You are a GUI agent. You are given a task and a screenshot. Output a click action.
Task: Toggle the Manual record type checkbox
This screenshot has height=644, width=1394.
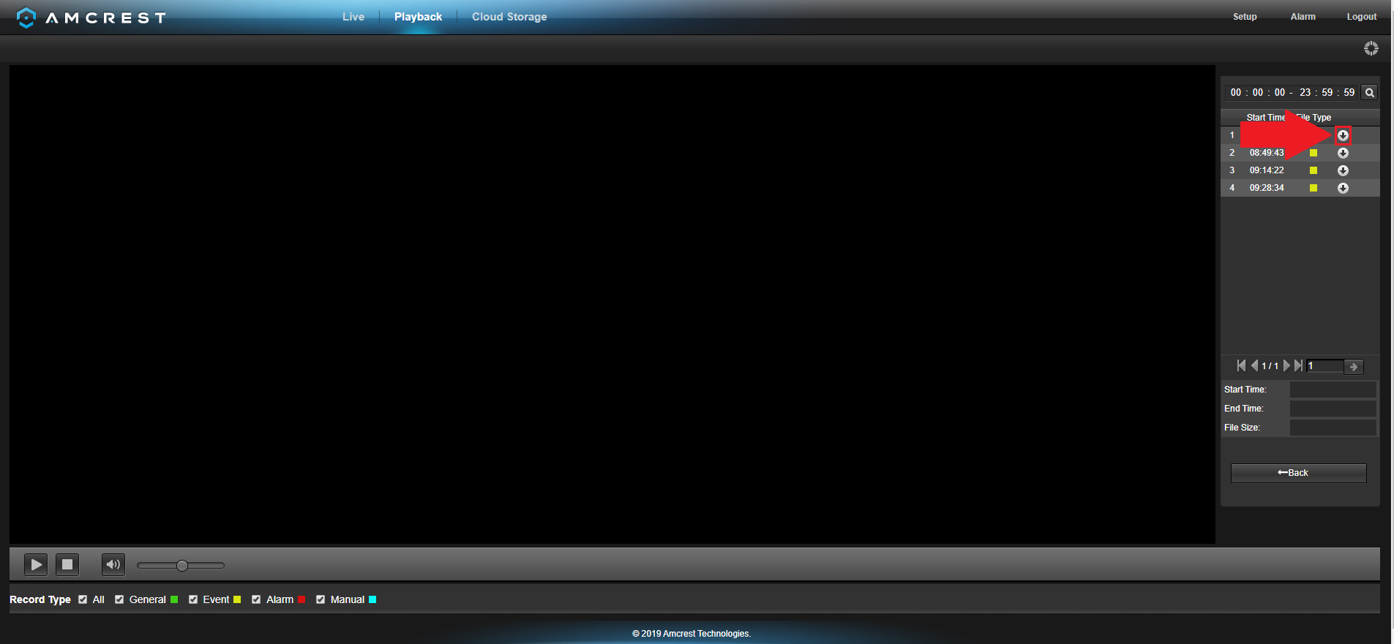point(321,599)
